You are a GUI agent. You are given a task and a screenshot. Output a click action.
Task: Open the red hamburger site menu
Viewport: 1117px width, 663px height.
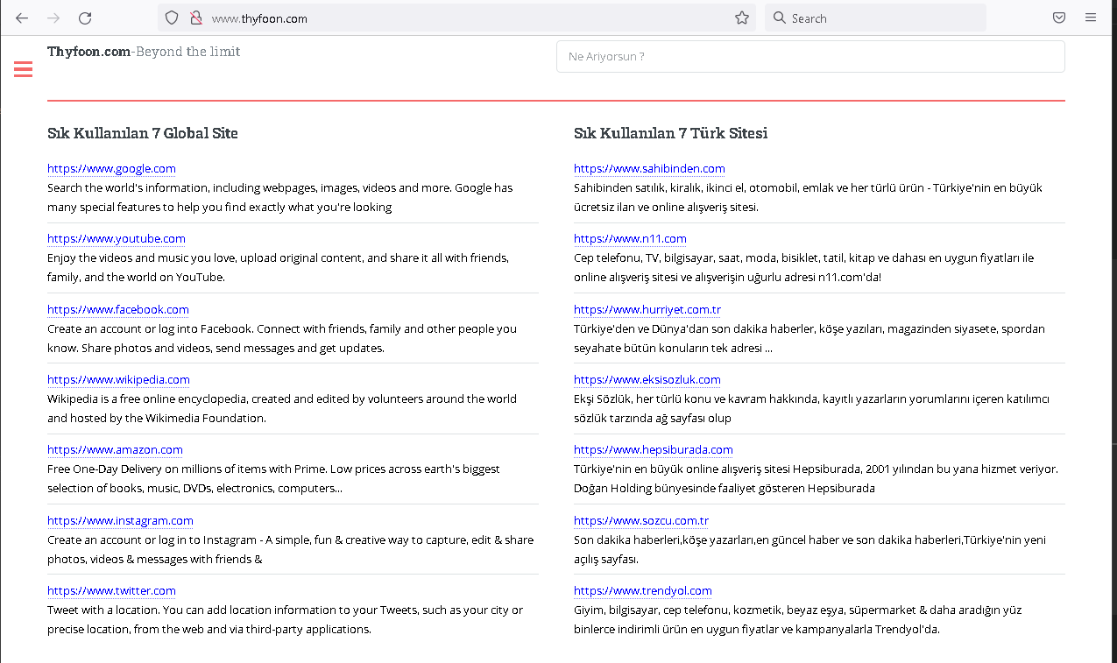(x=24, y=69)
